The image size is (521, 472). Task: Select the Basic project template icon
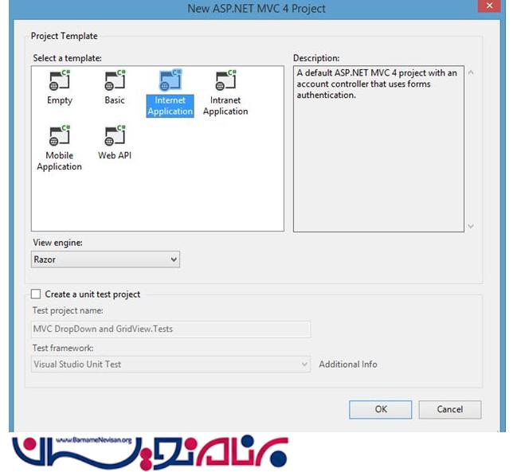point(115,80)
